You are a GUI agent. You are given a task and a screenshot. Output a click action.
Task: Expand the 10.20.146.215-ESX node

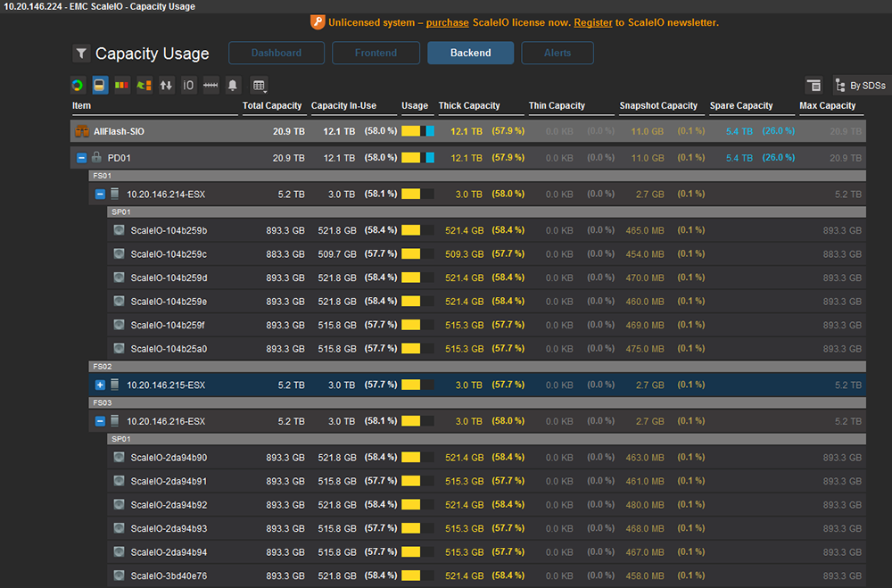point(100,385)
